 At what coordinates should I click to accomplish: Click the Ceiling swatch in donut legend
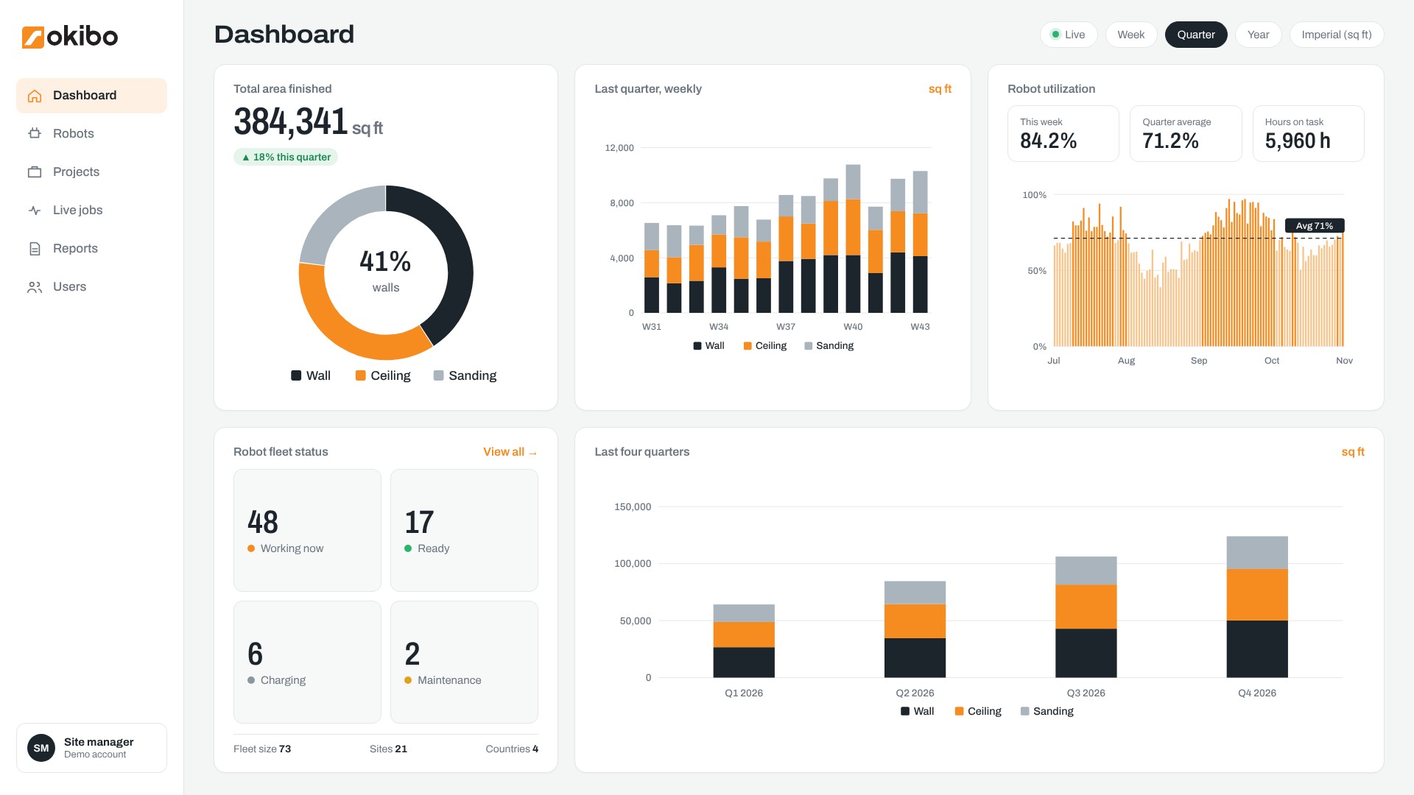361,375
